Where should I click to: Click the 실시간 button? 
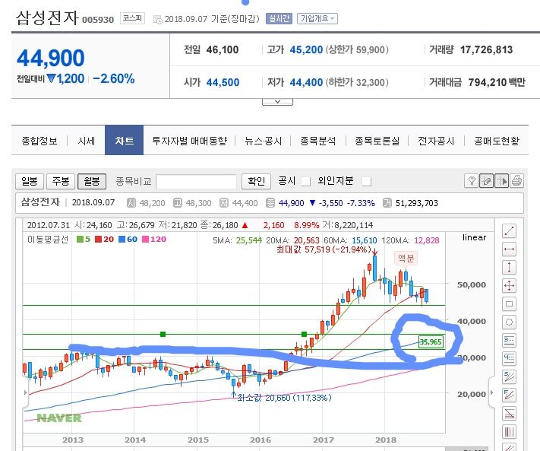click(279, 18)
